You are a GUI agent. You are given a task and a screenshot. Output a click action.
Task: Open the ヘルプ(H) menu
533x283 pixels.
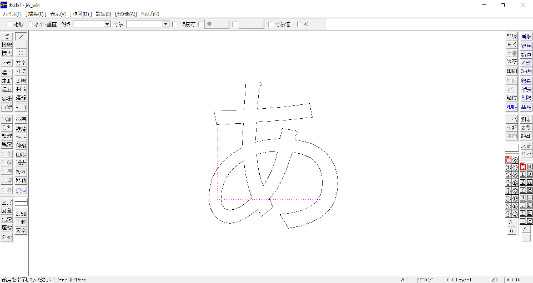point(149,14)
